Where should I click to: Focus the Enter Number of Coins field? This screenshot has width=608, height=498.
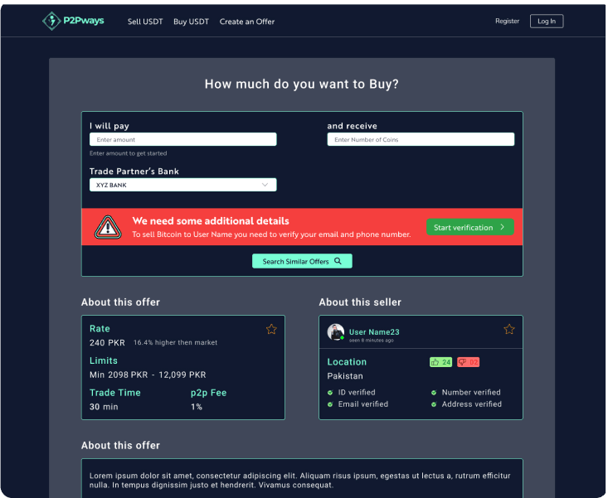420,140
